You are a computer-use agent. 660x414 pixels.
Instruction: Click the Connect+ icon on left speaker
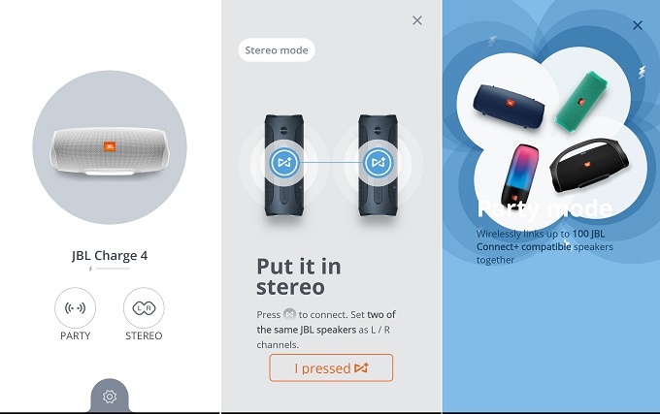tap(284, 162)
